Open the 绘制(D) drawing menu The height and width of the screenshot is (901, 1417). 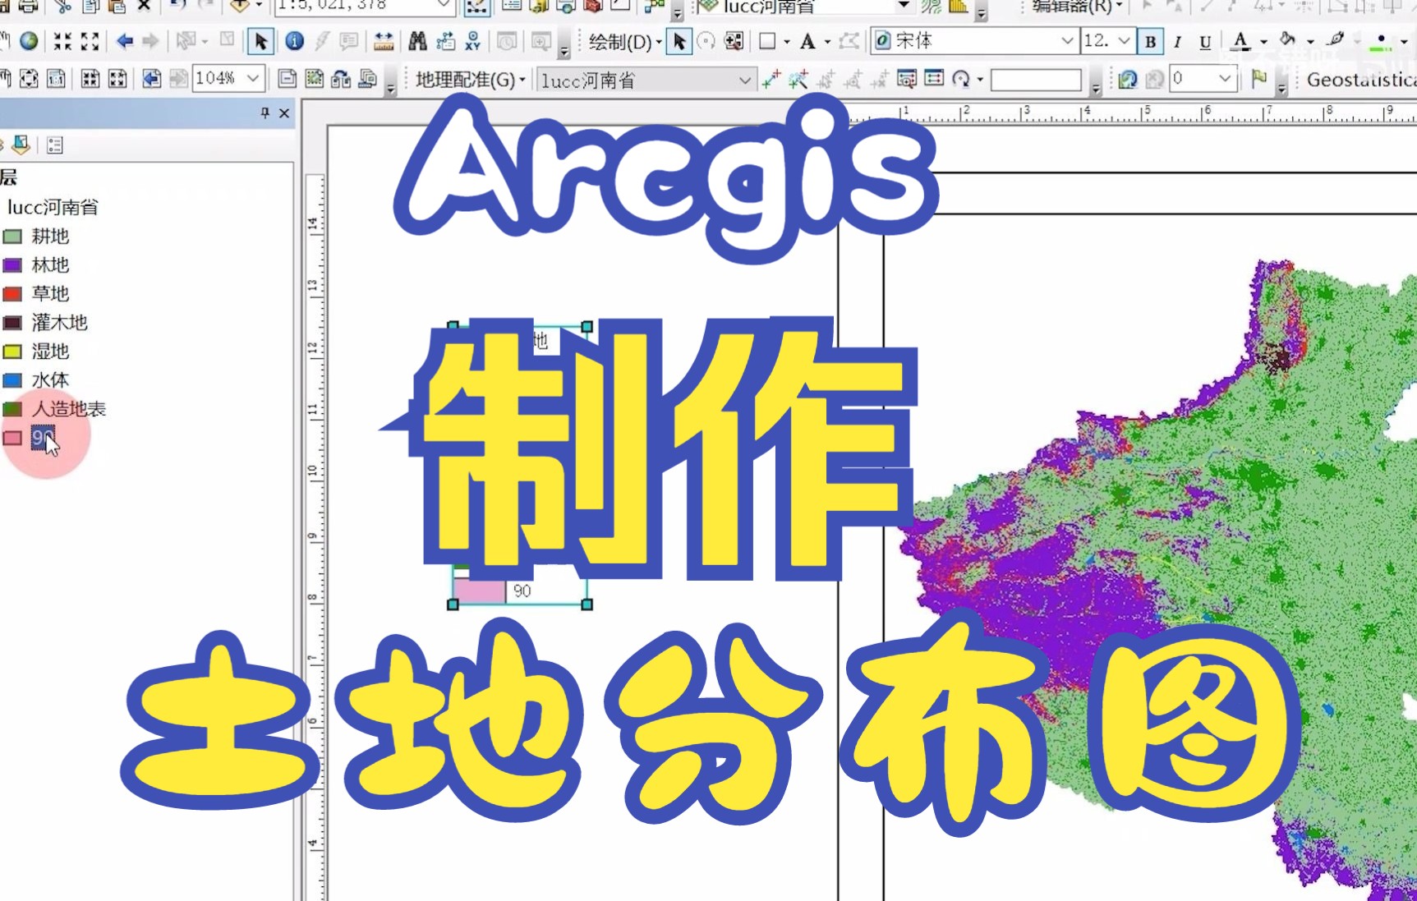625,41
